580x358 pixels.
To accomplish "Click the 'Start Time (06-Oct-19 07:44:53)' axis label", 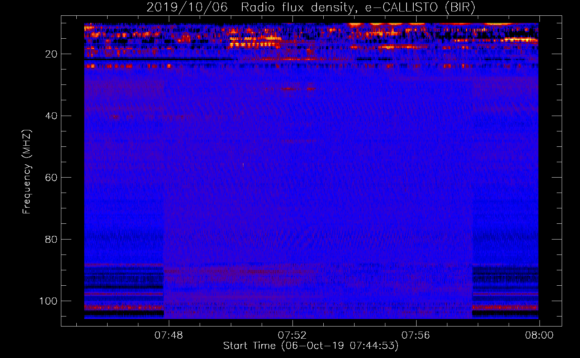I will (x=311, y=346).
